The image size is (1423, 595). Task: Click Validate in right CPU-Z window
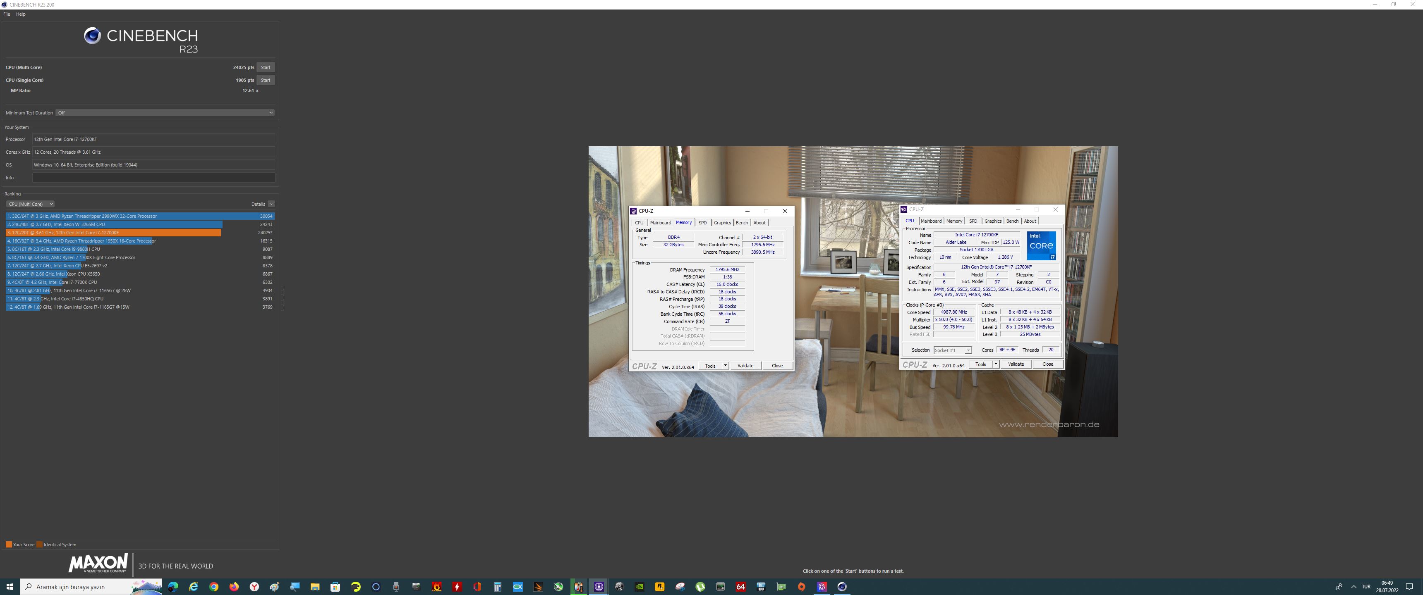click(1016, 364)
